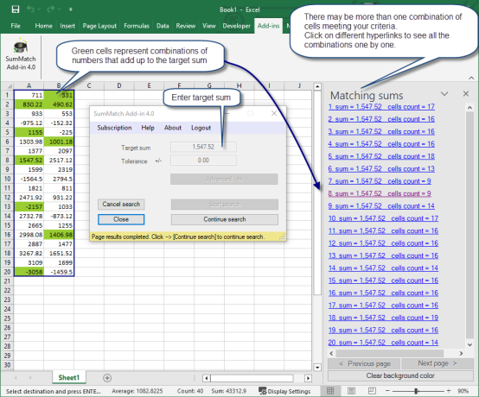Click the 90% zoom level
The image size is (479, 397).
pos(463,391)
